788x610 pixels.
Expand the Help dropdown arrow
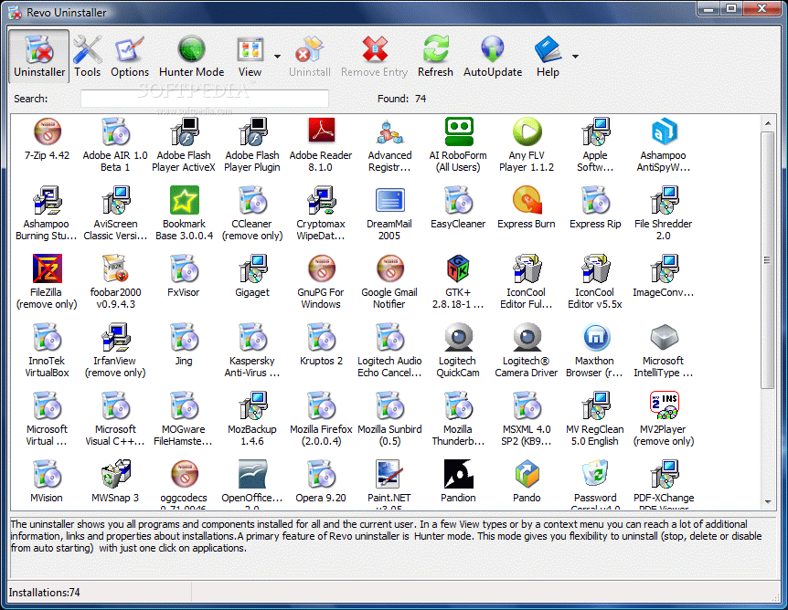575,57
